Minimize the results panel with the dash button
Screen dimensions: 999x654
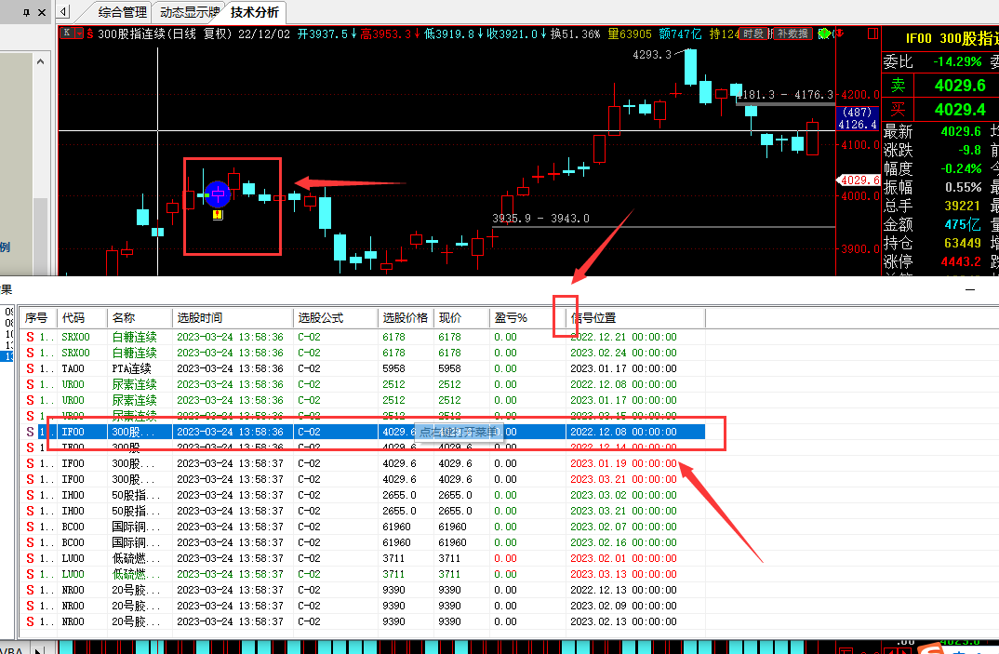(x=969, y=289)
